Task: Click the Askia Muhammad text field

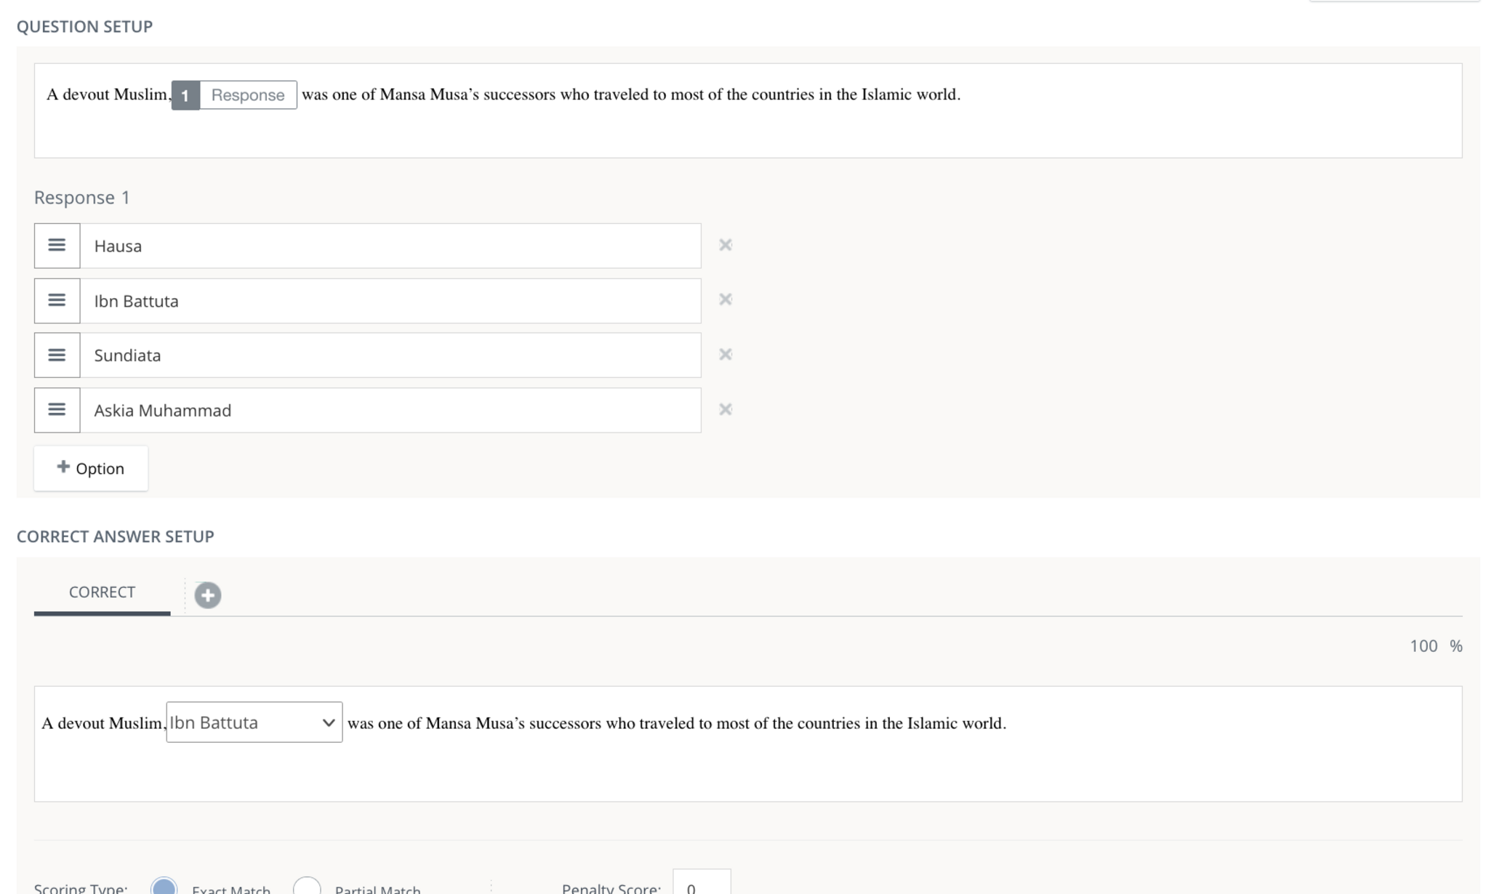Action: 390,410
